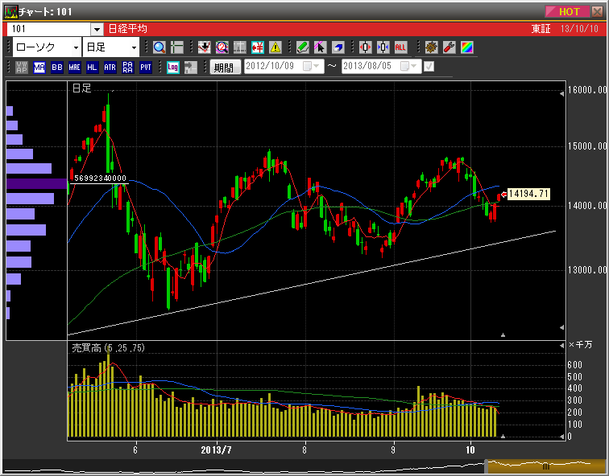Image resolution: width=609 pixels, height=476 pixels.
Task: Open the rainbow color settings icon
Action: click(x=466, y=47)
